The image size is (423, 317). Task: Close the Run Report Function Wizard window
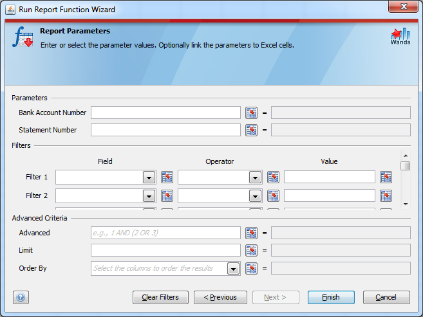[x=403, y=6]
